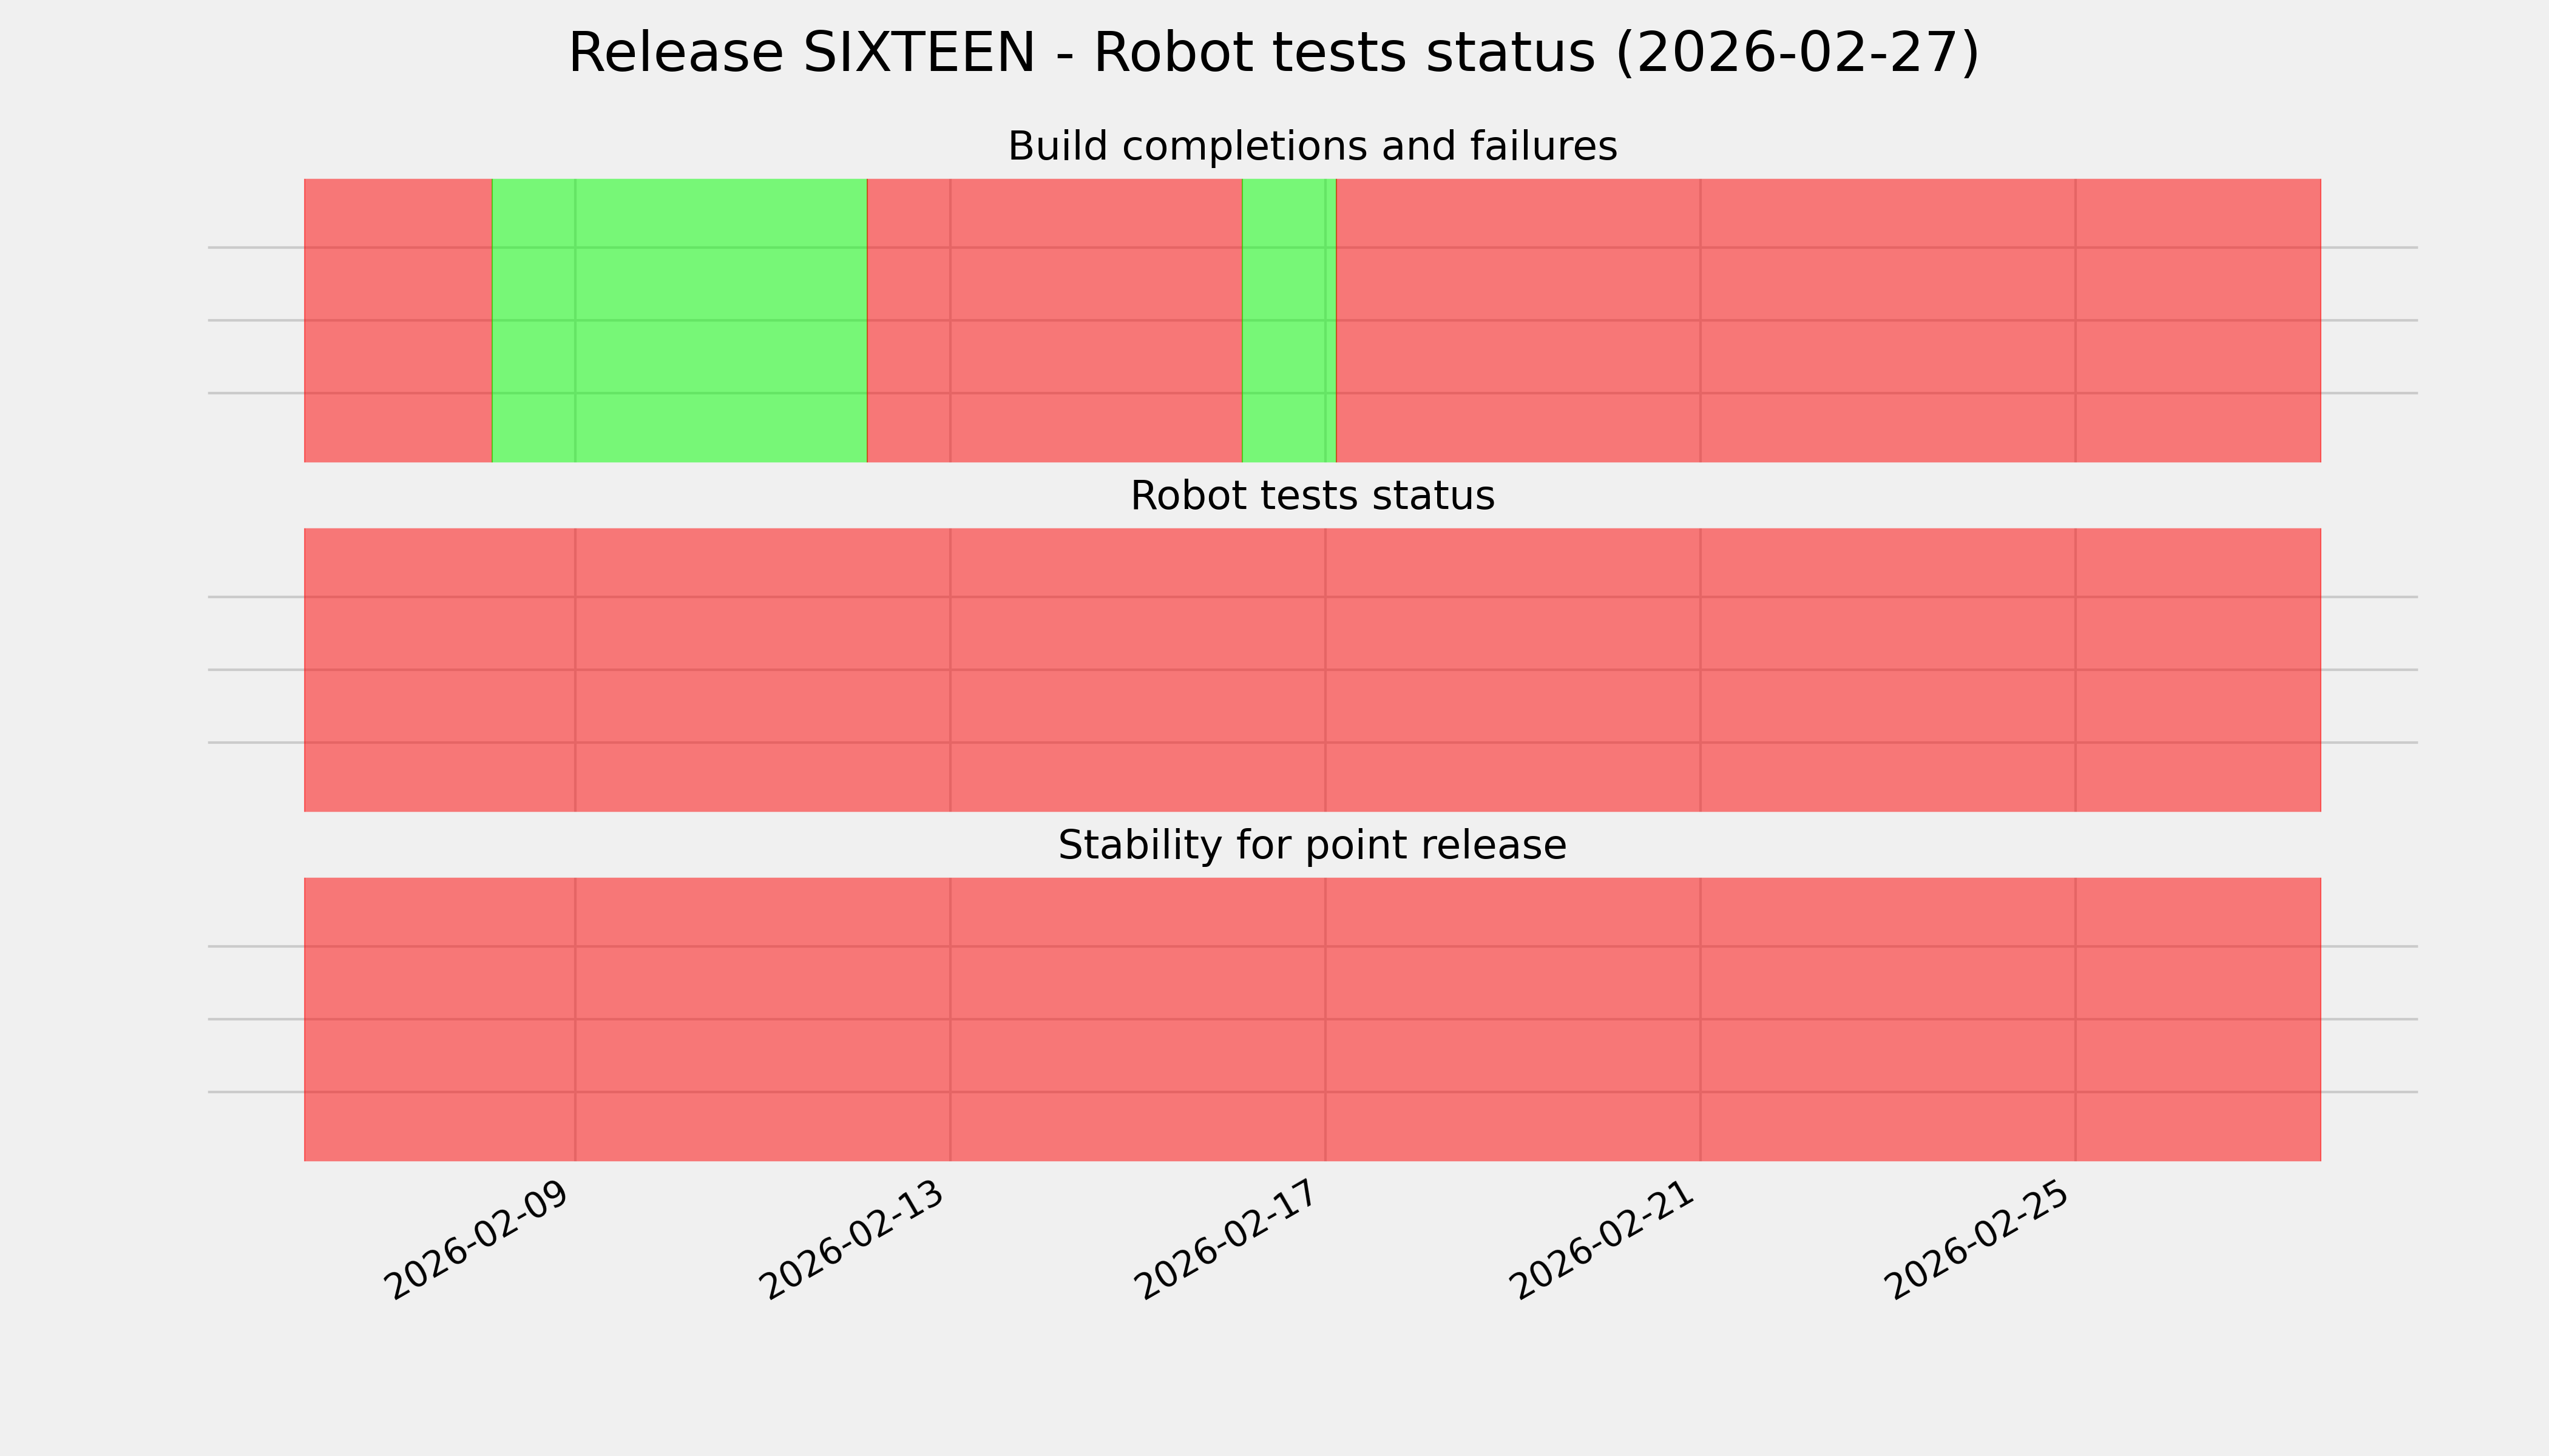
Task: Click Robot tests band between 02-09 and 02-13
Action: pos(762,670)
